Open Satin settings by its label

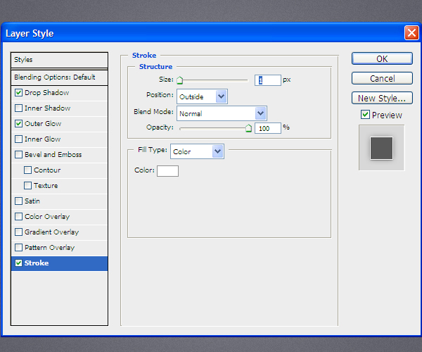(x=32, y=201)
